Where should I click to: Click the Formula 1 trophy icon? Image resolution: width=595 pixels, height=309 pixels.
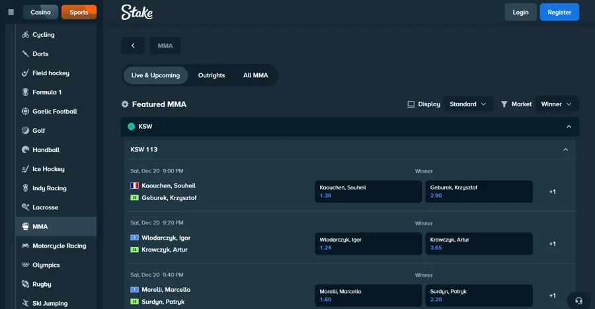pos(25,92)
